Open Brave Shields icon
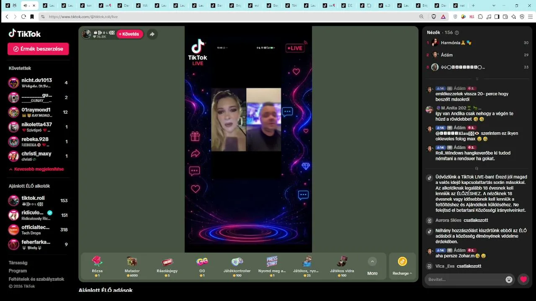This screenshot has width=536, height=301. (x=434, y=17)
